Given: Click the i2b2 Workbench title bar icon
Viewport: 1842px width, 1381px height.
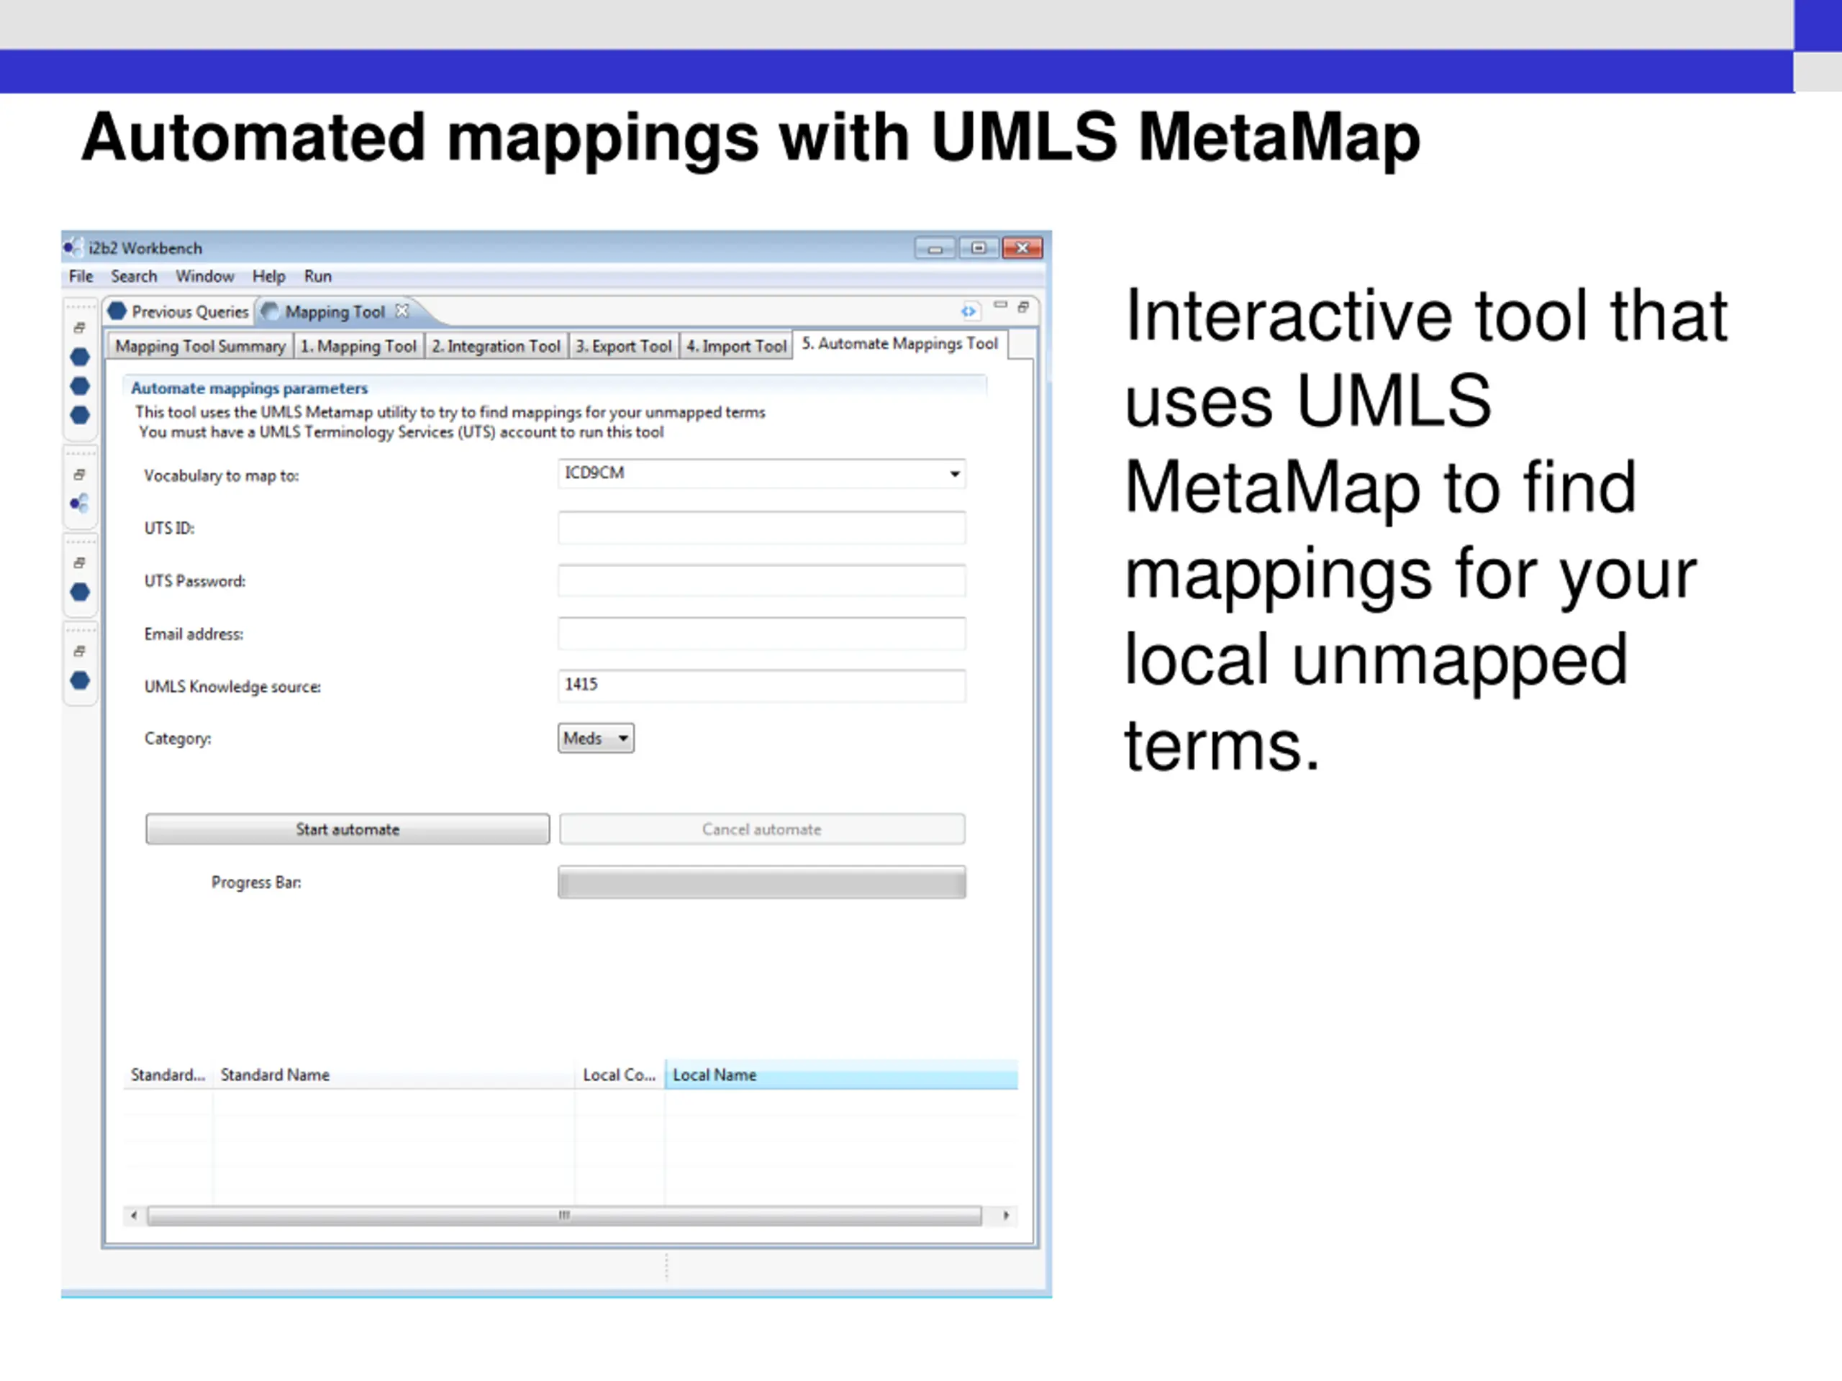Looking at the screenshot, I should 73,247.
